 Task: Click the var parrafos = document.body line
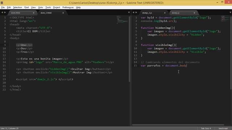click(x=163, y=66)
